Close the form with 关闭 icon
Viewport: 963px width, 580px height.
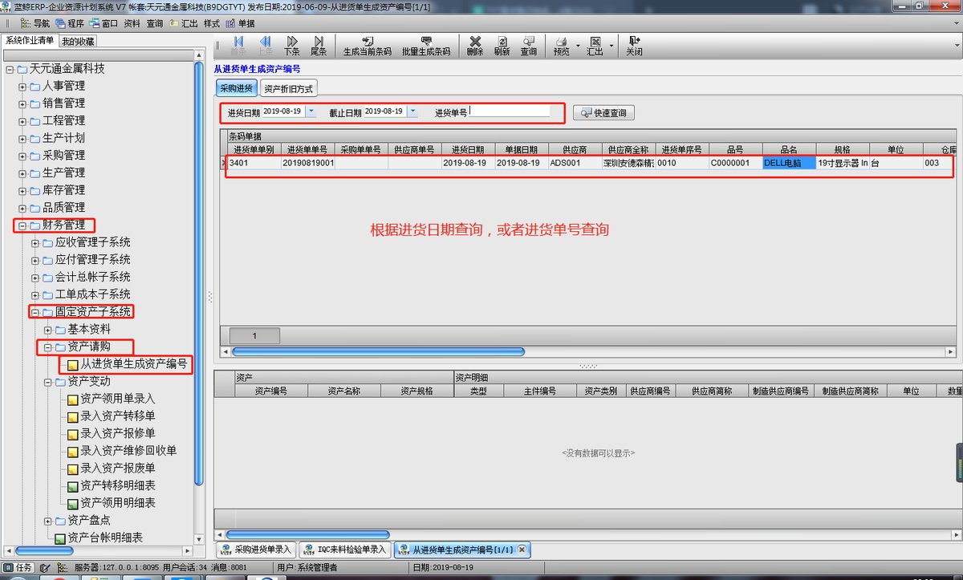tap(634, 46)
